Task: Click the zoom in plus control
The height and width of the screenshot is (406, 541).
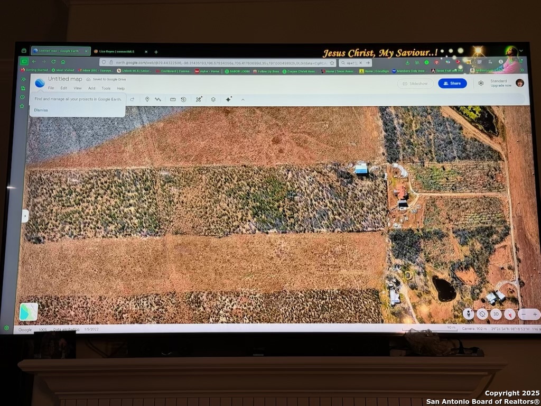Action: [535, 314]
